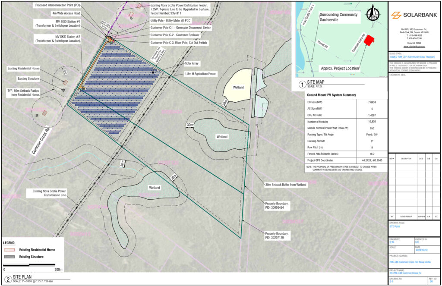
Task: Click the AC Size (MW) row label
Action: 315,109
